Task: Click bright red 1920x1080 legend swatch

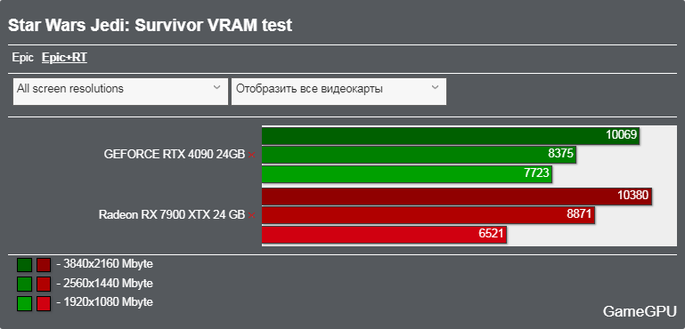Action: coord(44,303)
